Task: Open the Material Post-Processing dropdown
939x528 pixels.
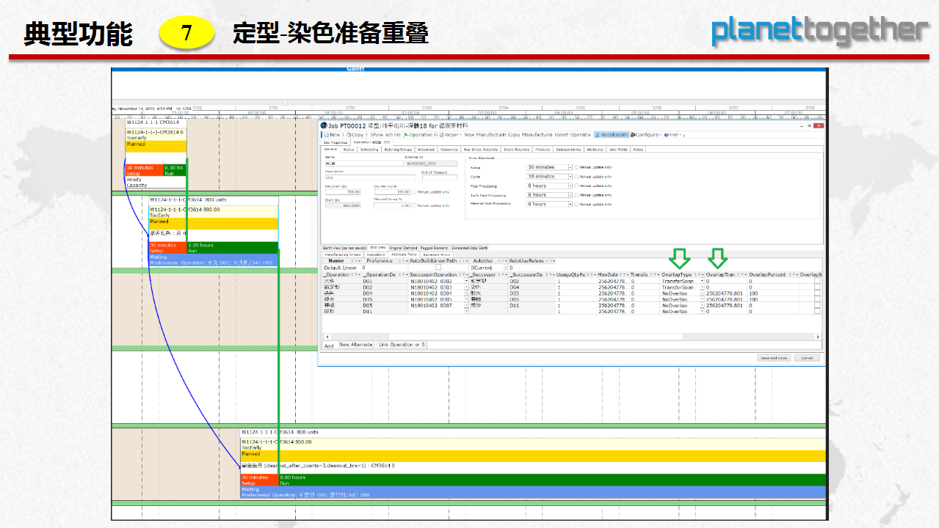Action: [x=570, y=204]
